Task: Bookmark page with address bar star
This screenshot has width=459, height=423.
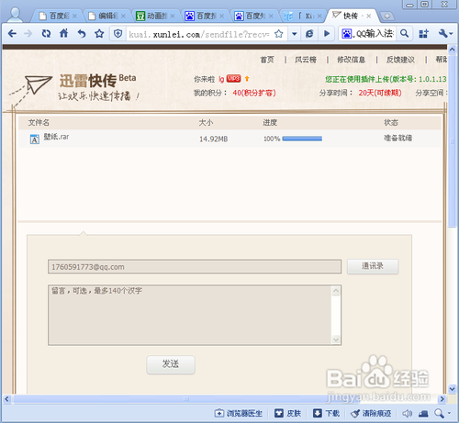Action: pos(278,34)
